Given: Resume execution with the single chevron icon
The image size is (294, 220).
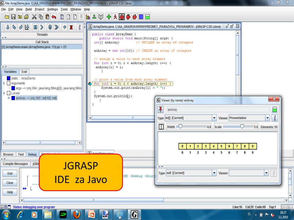Looking at the screenshot, I should click(x=42, y=27).
